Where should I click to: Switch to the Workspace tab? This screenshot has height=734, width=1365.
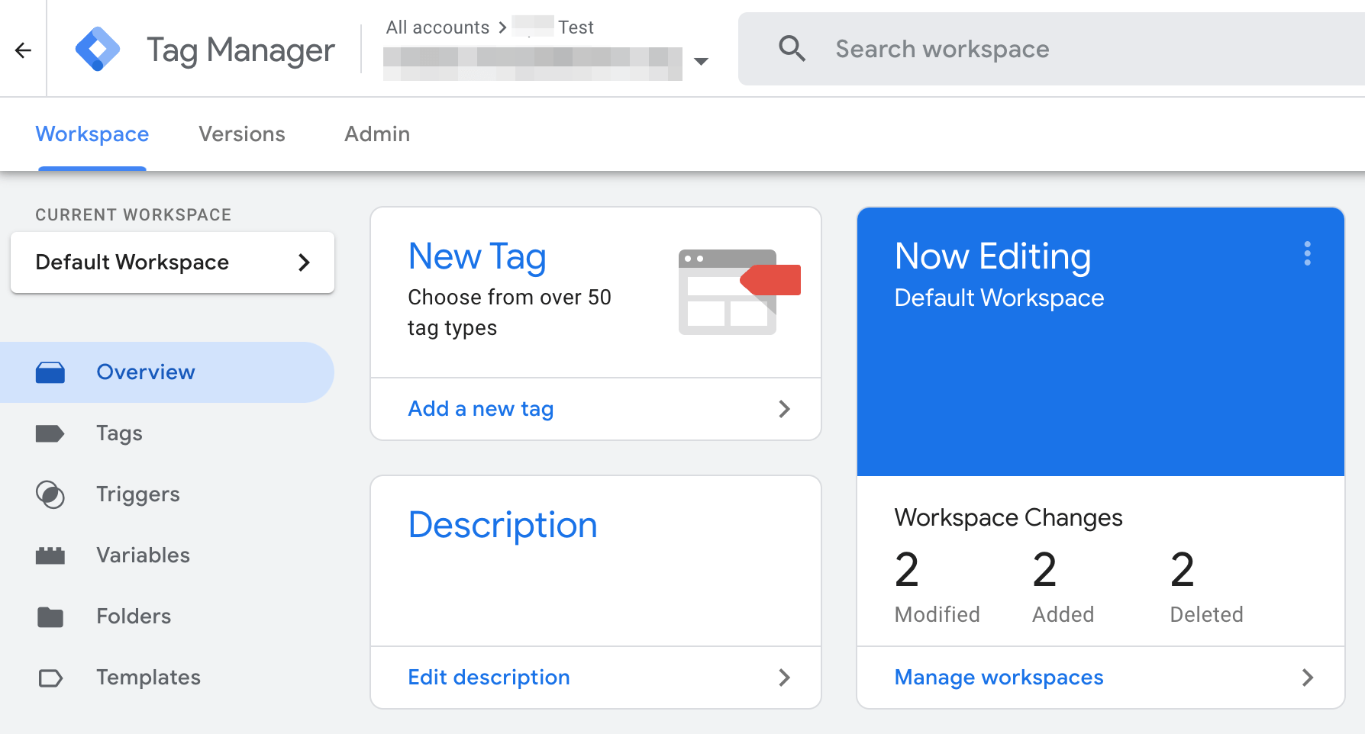pos(92,134)
